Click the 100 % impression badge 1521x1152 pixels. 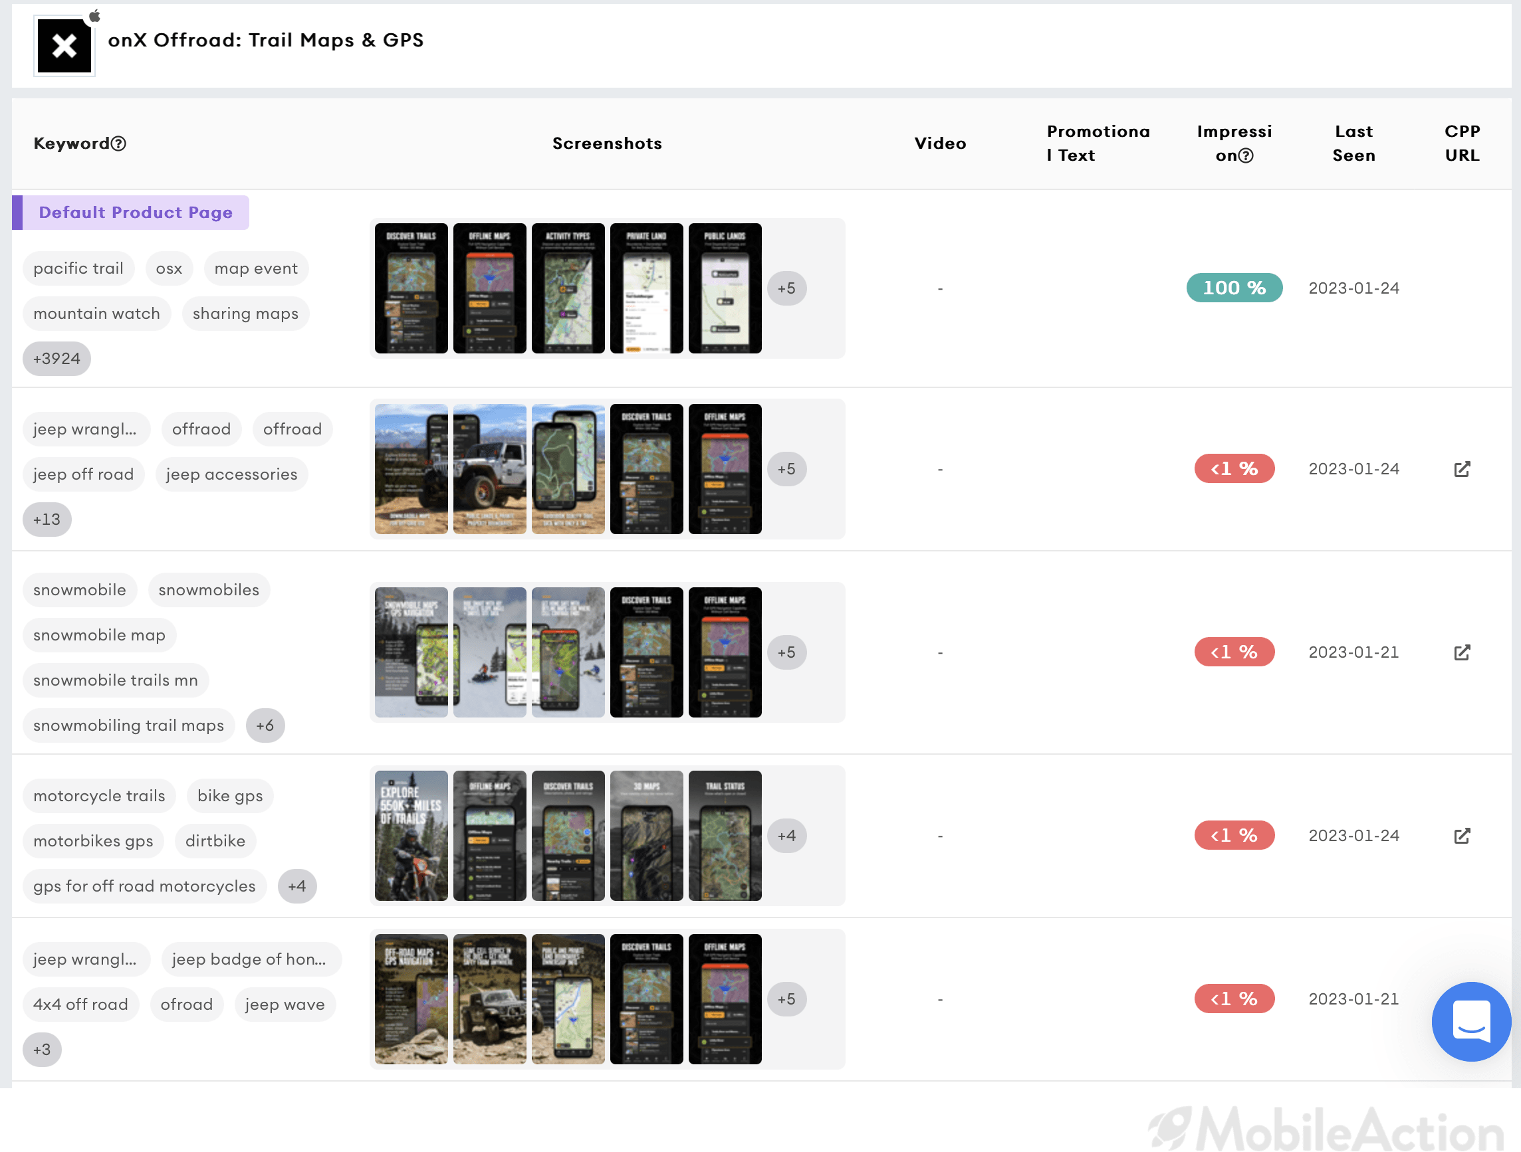[x=1234, y=288]
